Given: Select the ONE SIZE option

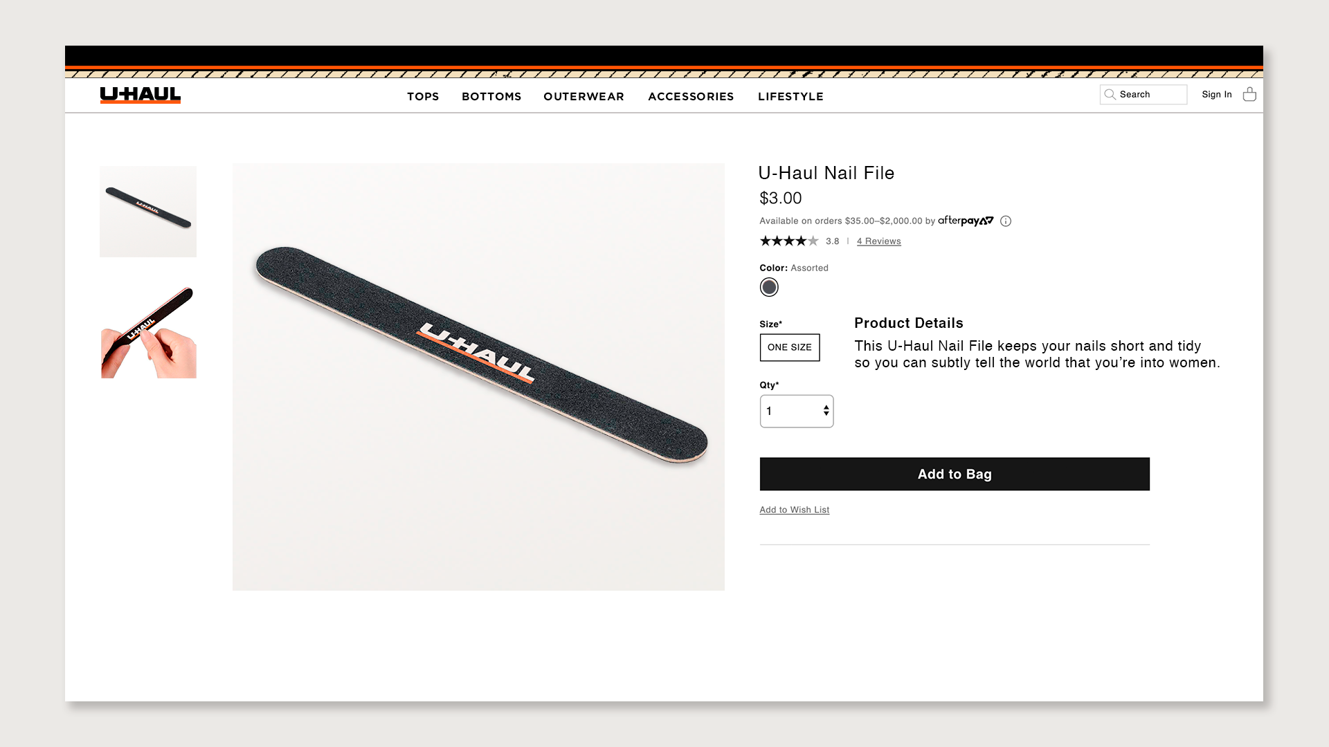Looking at the screenshot, I should tap(790, 347).
